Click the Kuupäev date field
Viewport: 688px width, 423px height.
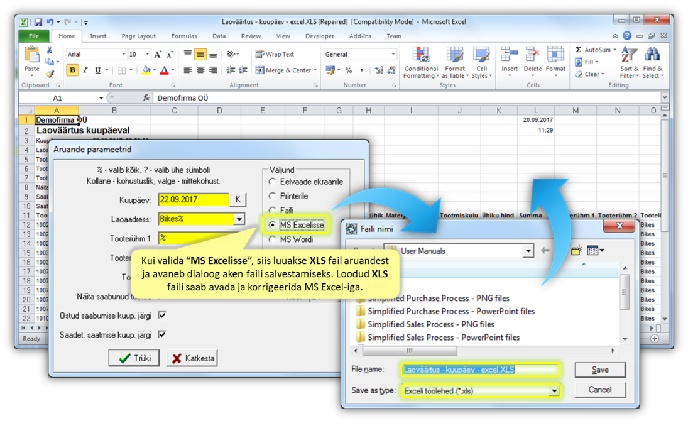(x=194, y=200)
